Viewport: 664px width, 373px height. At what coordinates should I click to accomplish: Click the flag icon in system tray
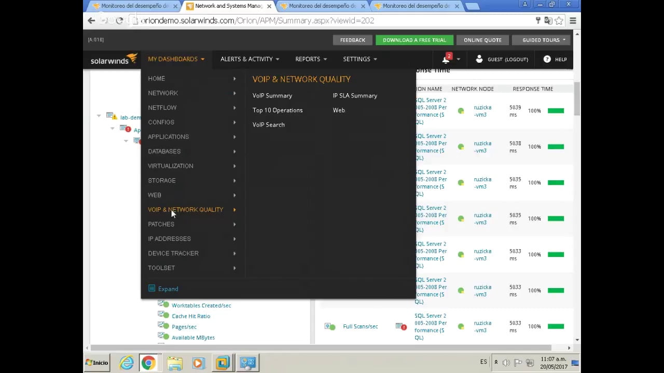click(x=518, y=363)
